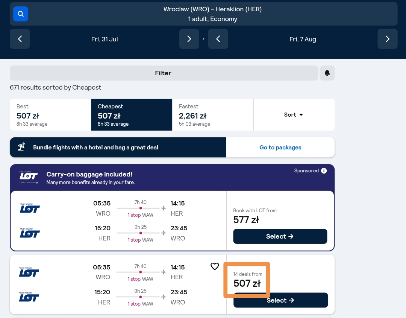The image size is (406, 318).
Task: Advance return date after Fri, 7 Aug
Action: click(x=387, y=39)
